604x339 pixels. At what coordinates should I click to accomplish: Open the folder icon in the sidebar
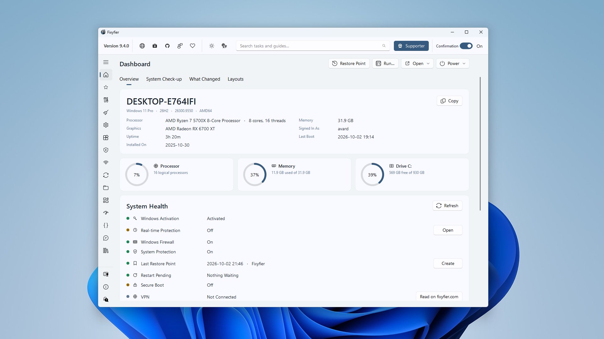(106, 188)
